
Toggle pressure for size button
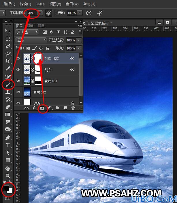click(x=100, y=13)
